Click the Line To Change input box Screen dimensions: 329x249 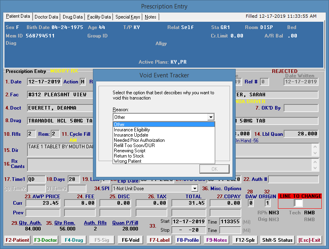[298, 203]
